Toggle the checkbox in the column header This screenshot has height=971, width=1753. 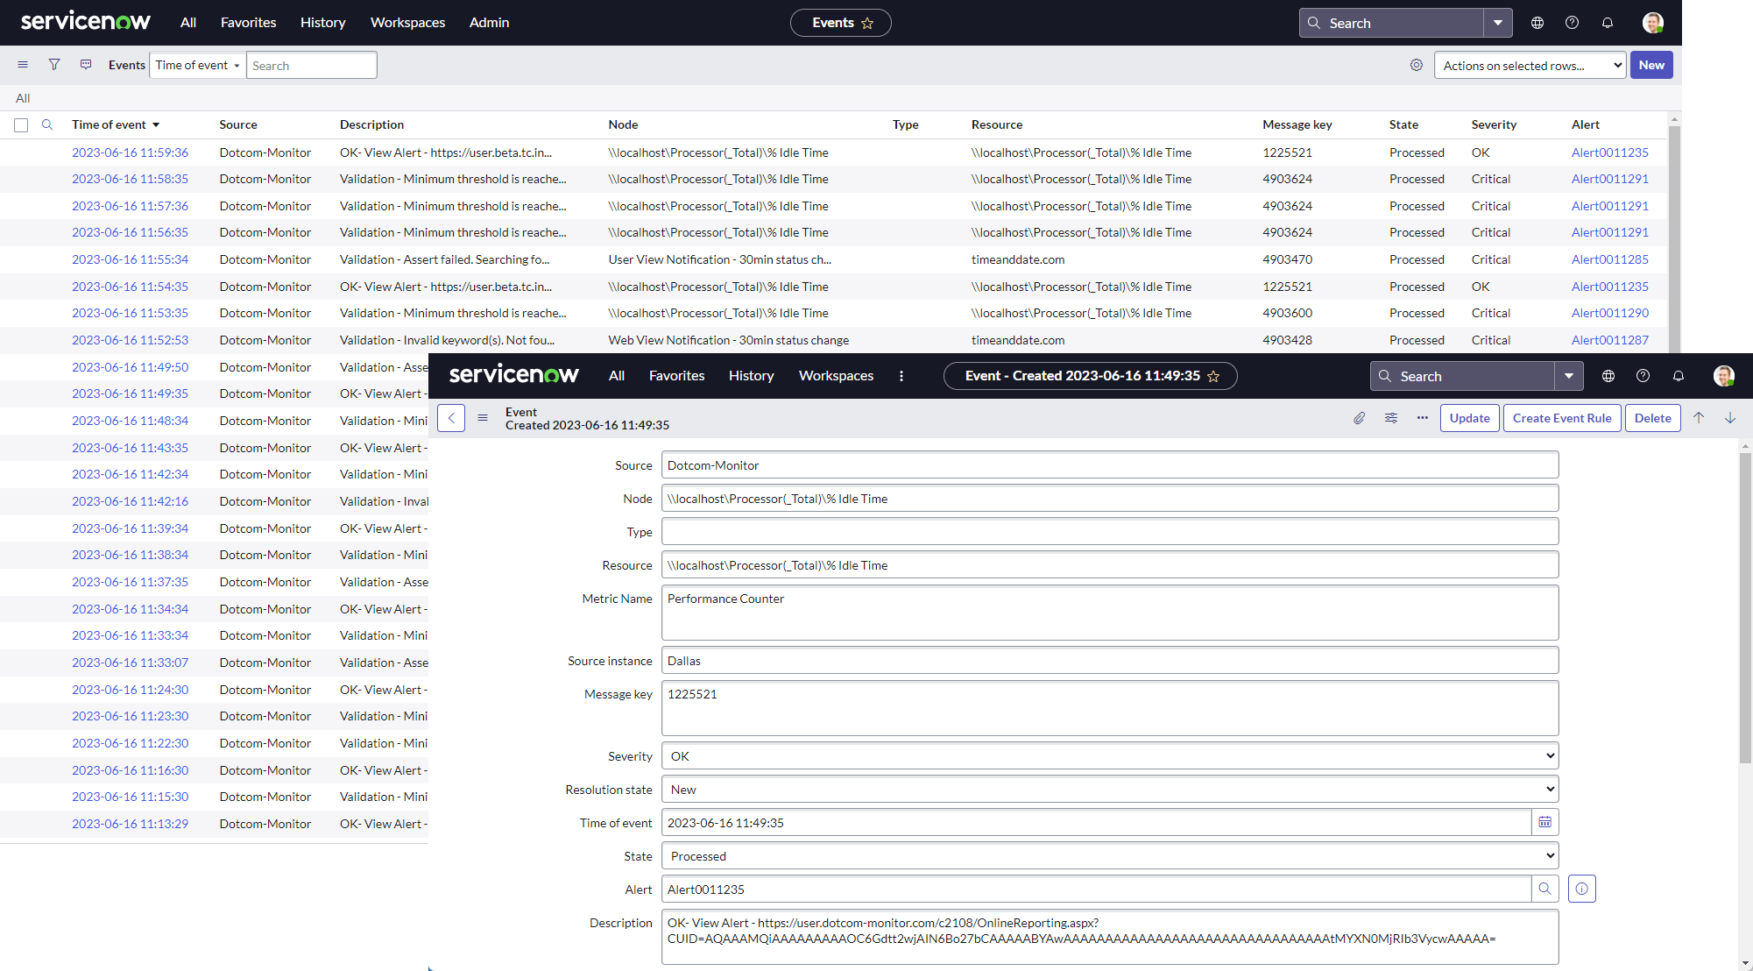22,124
